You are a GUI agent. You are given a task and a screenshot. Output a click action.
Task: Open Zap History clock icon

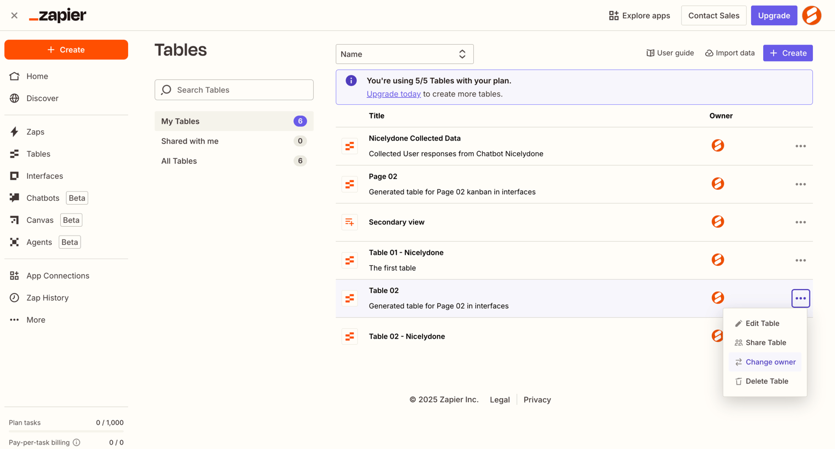pos(14,298)
